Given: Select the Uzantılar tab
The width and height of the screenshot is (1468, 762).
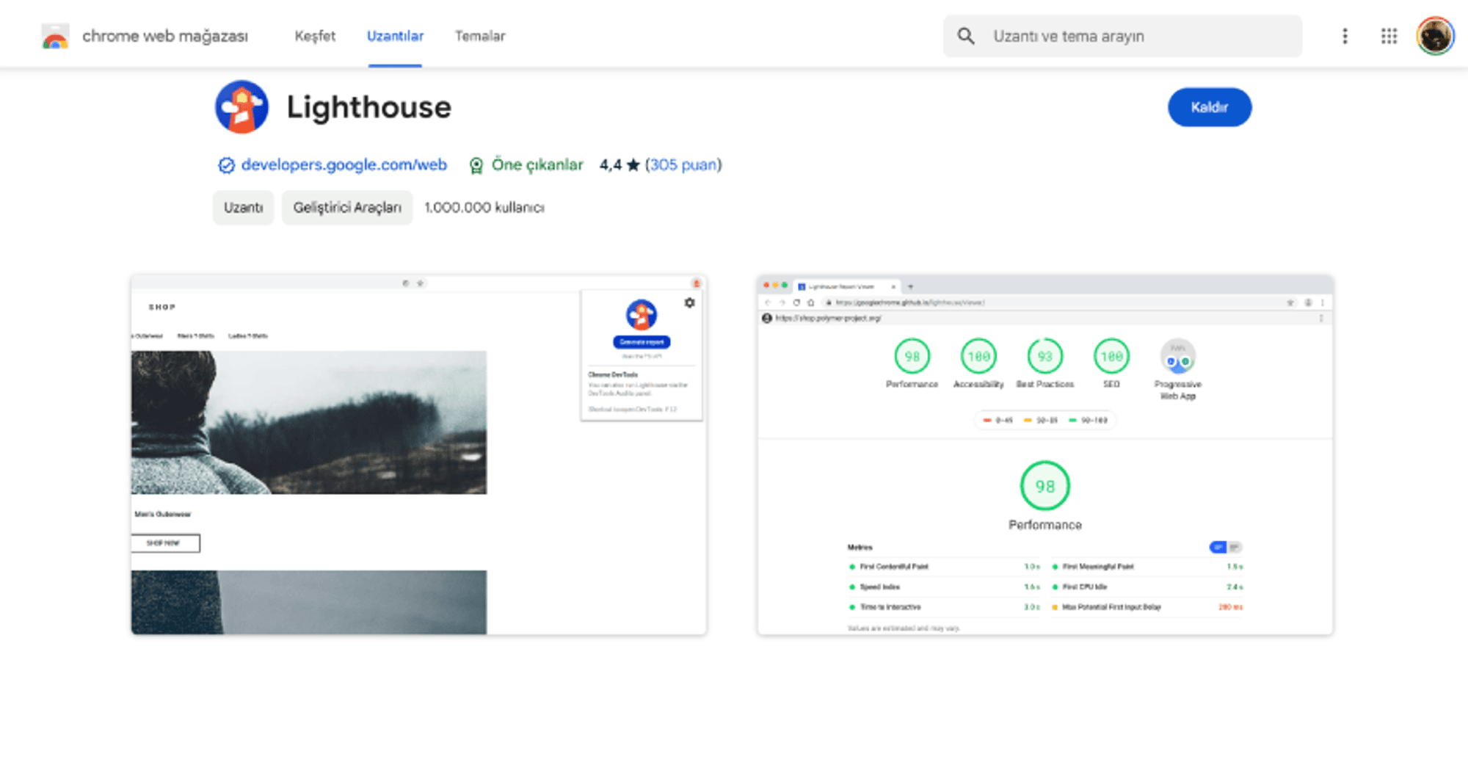Looking at the screenshot, I should coord(395,36).
